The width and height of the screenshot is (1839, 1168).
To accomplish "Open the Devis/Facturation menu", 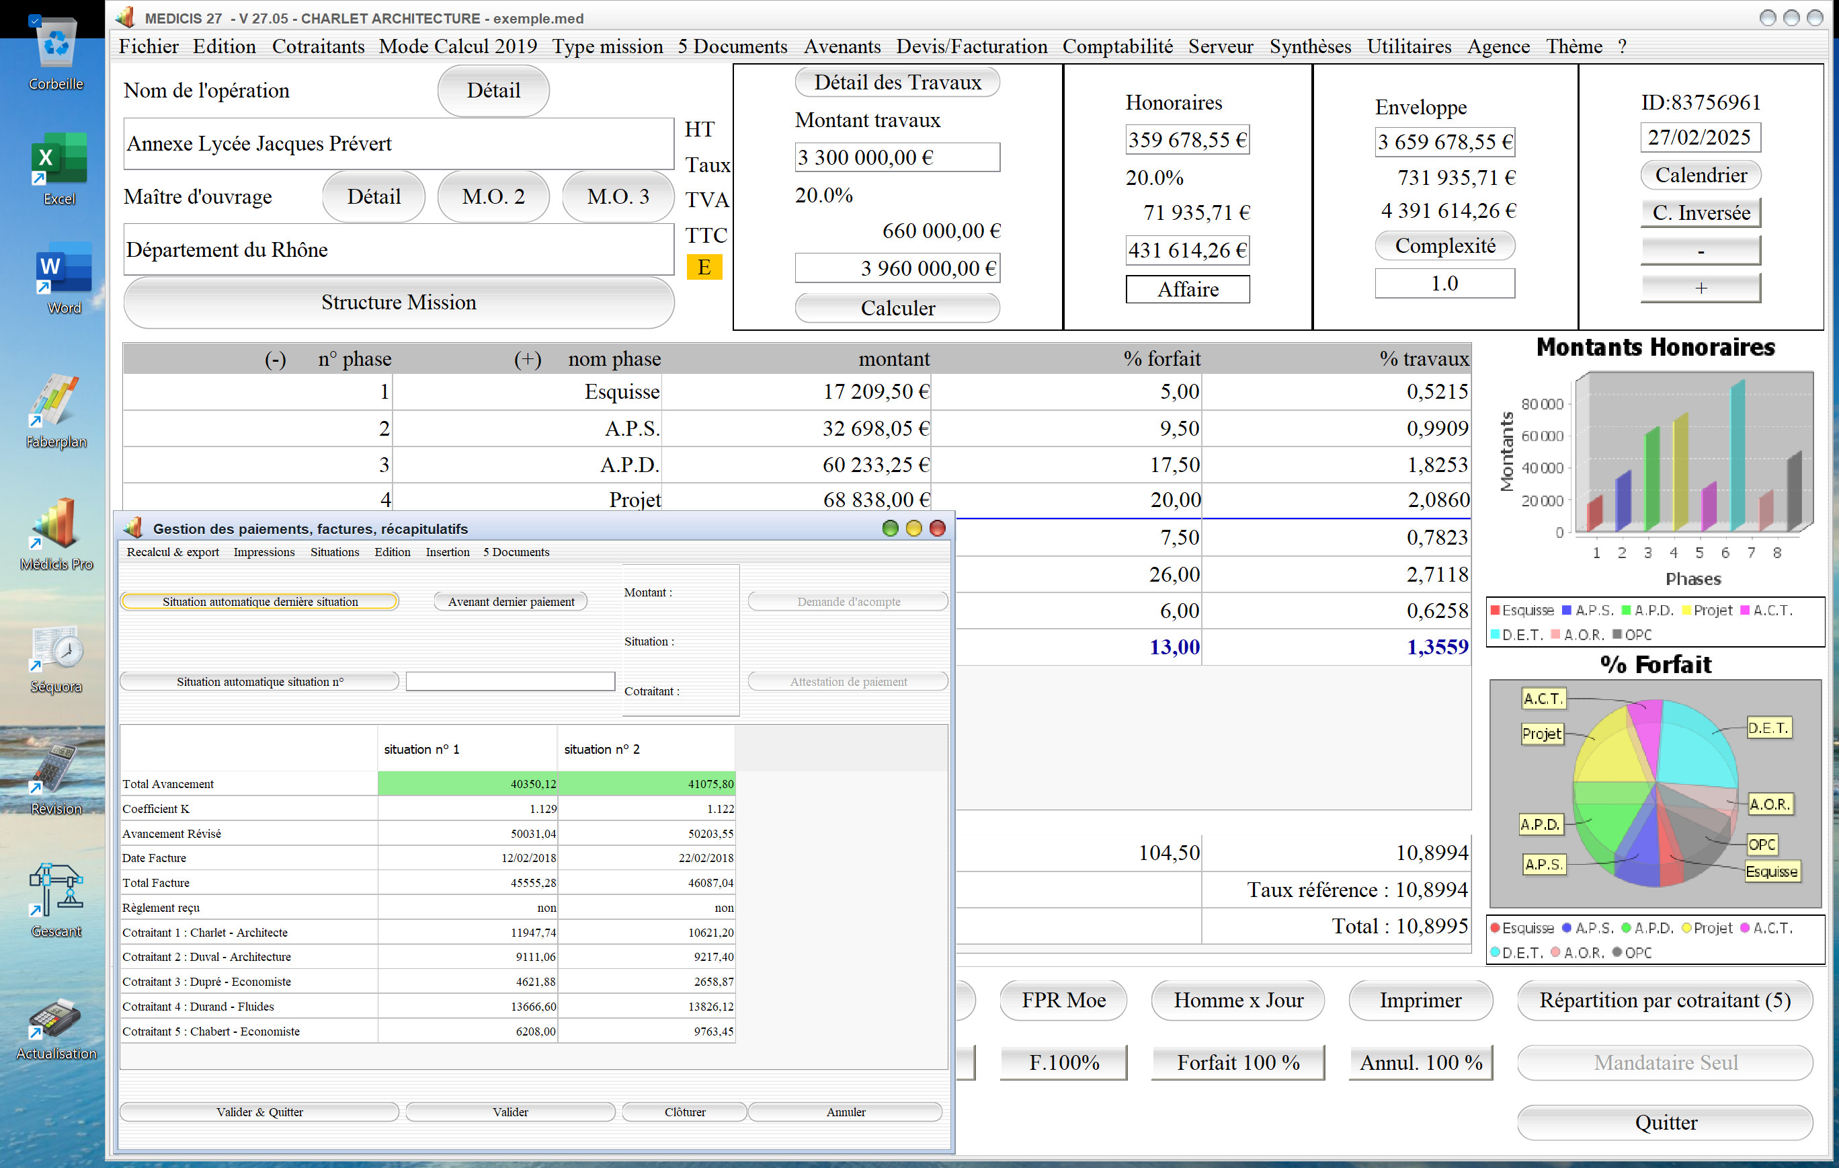I will [971, 46].
